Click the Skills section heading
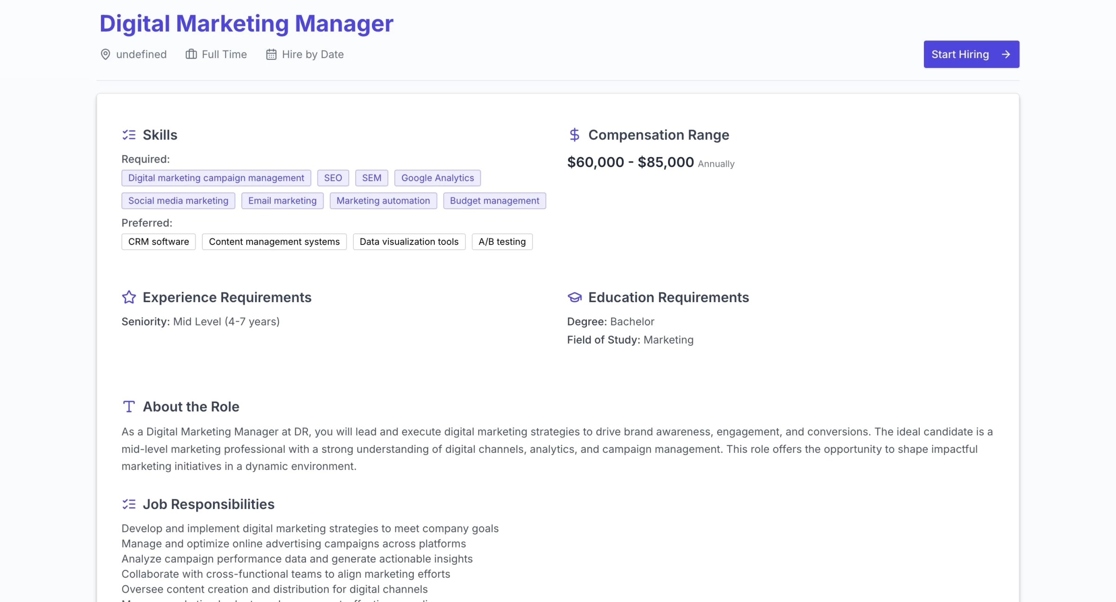The width and height of the screenshot is (1116, 602). click(160, 135)
